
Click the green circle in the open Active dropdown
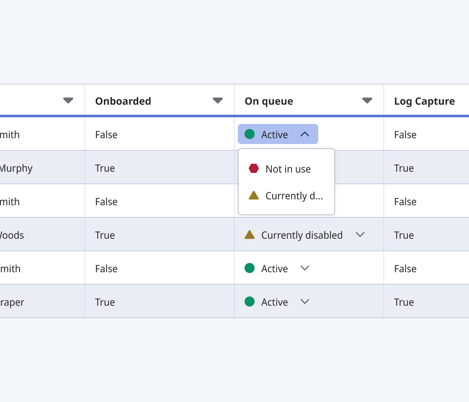[250, 134]
